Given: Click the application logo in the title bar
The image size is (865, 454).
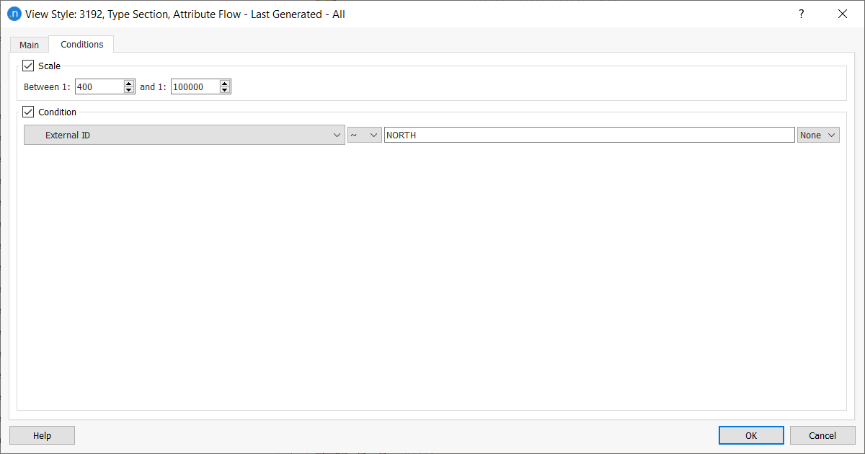Looking at the screenshot, I should (14, 14).
